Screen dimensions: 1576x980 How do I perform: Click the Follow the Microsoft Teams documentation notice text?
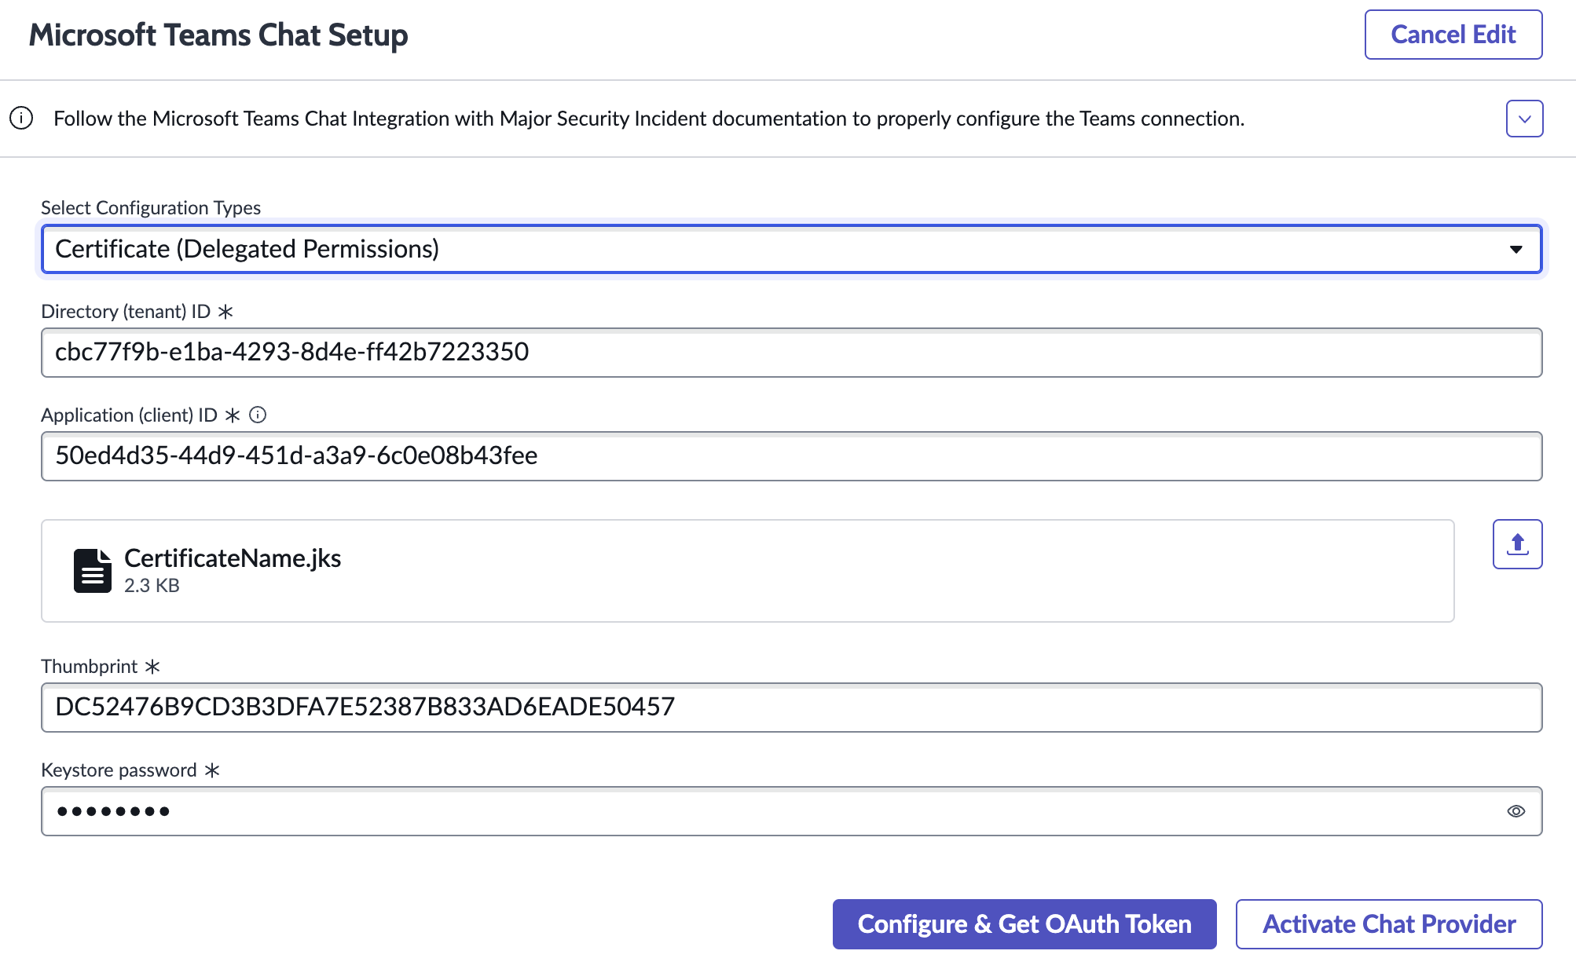pyautogui.click(x=649, y=119)
